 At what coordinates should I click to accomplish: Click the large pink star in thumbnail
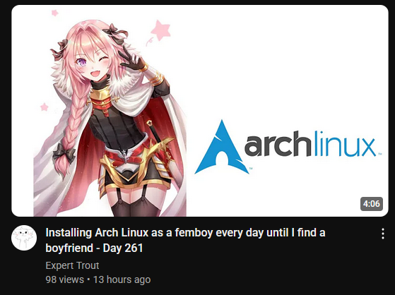160,30
